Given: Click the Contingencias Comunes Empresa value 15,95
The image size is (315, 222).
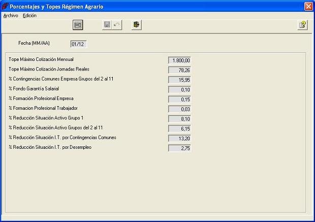Looking at the screenshot, I should coord(179,80).
